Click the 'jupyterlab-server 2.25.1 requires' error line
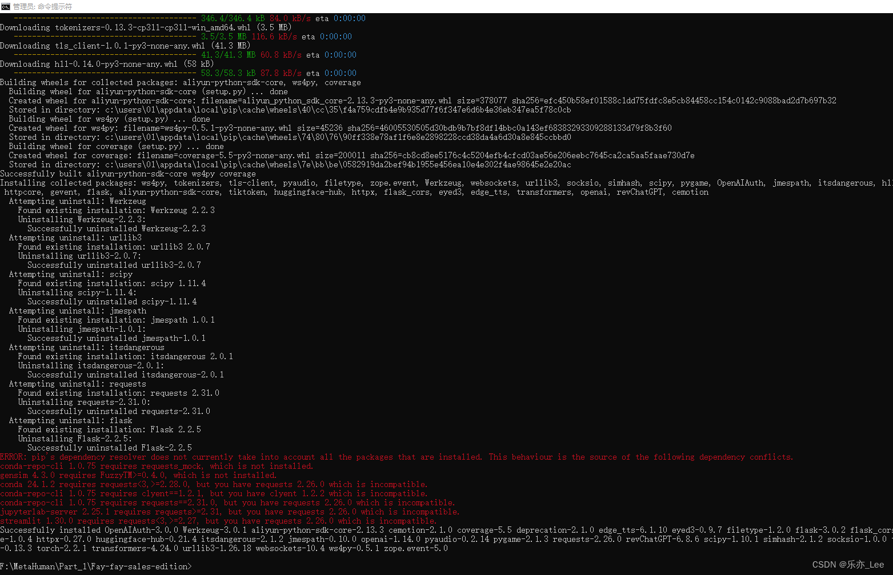This screenshot has height=575, width=893. (x=230, y=512)
